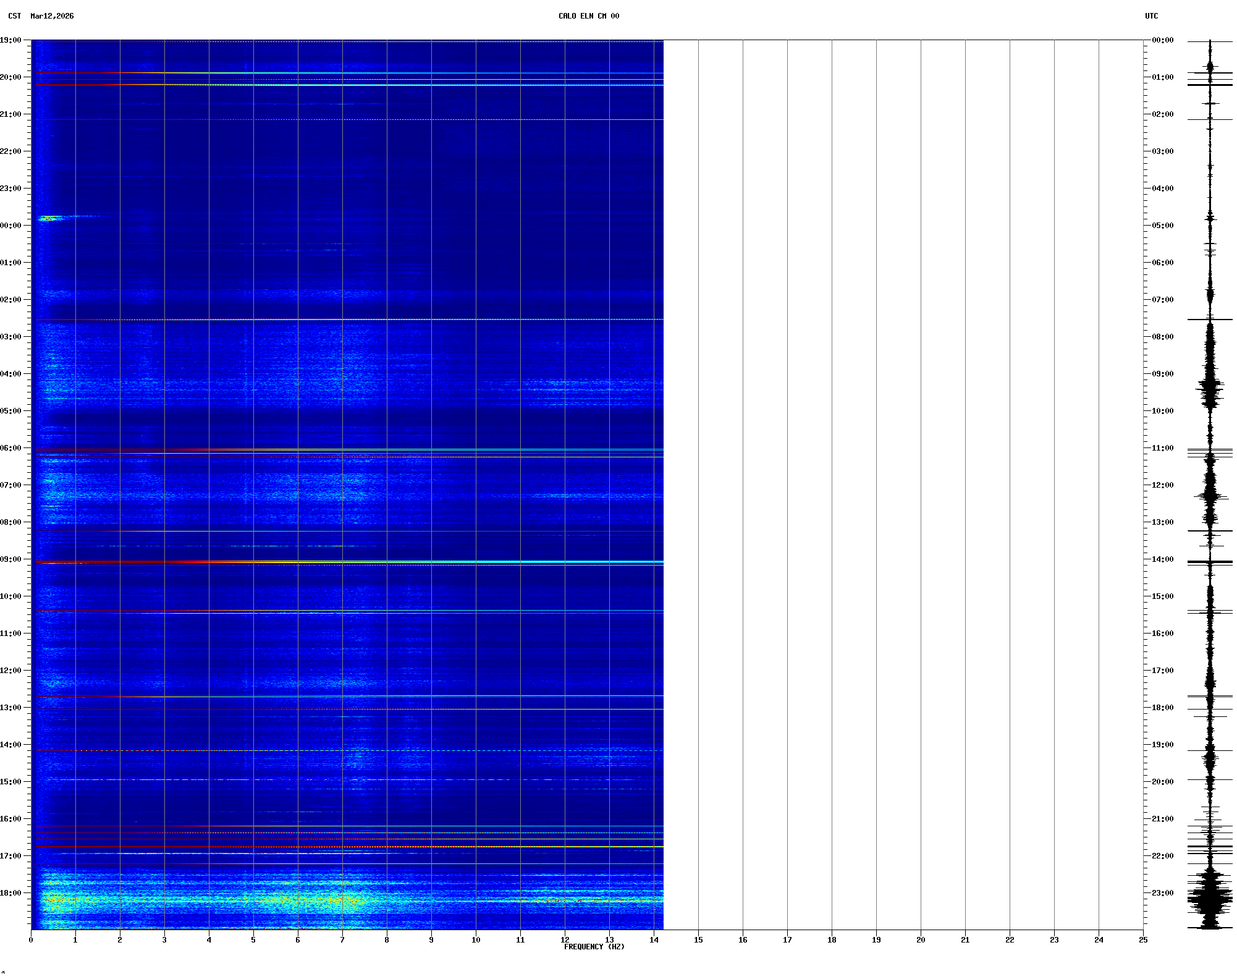Click the 18:00 CST time tick label
The height and width of the screenshot is (979, 1237).
[11, 893]
